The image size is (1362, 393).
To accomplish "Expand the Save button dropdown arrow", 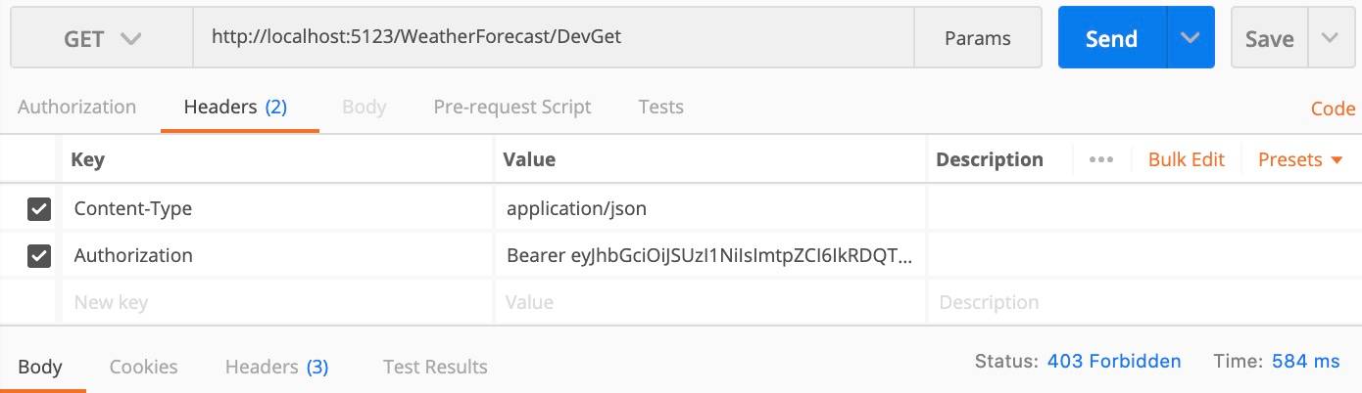I will pos(1329,39).
